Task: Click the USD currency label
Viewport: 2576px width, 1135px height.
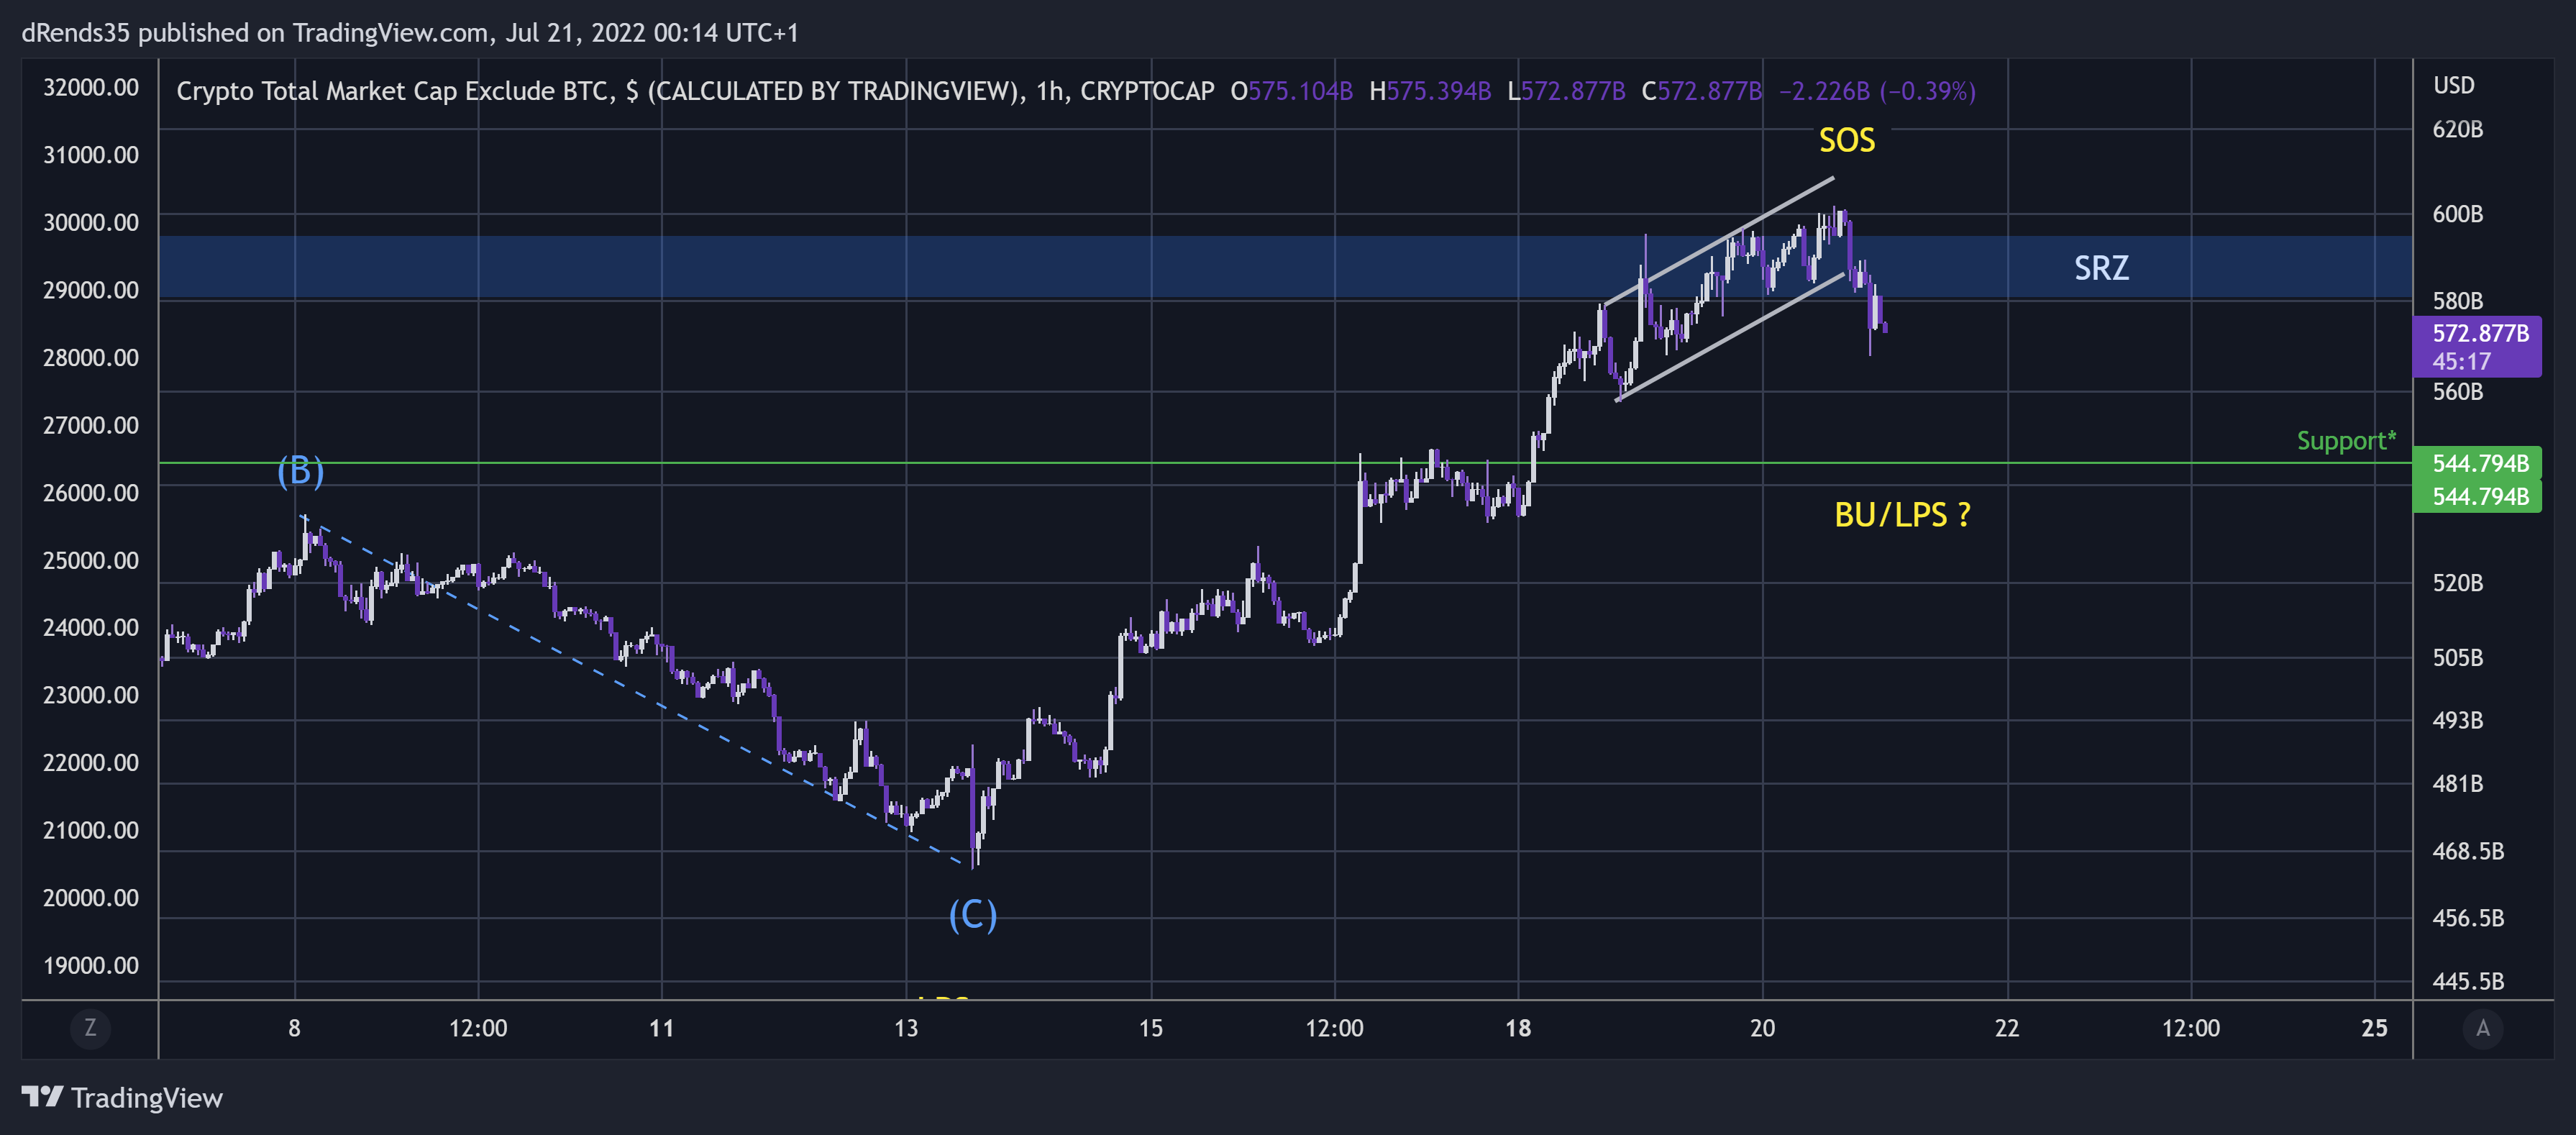Action: point(2454,85)
